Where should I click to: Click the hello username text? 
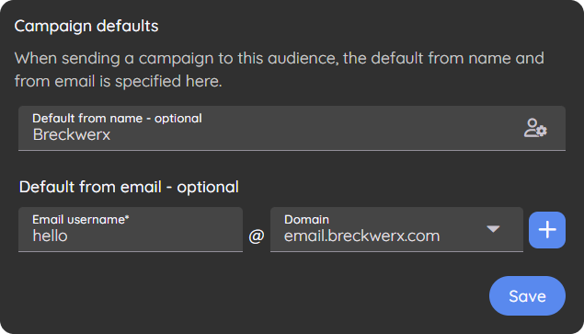click(x=51, y=236)
